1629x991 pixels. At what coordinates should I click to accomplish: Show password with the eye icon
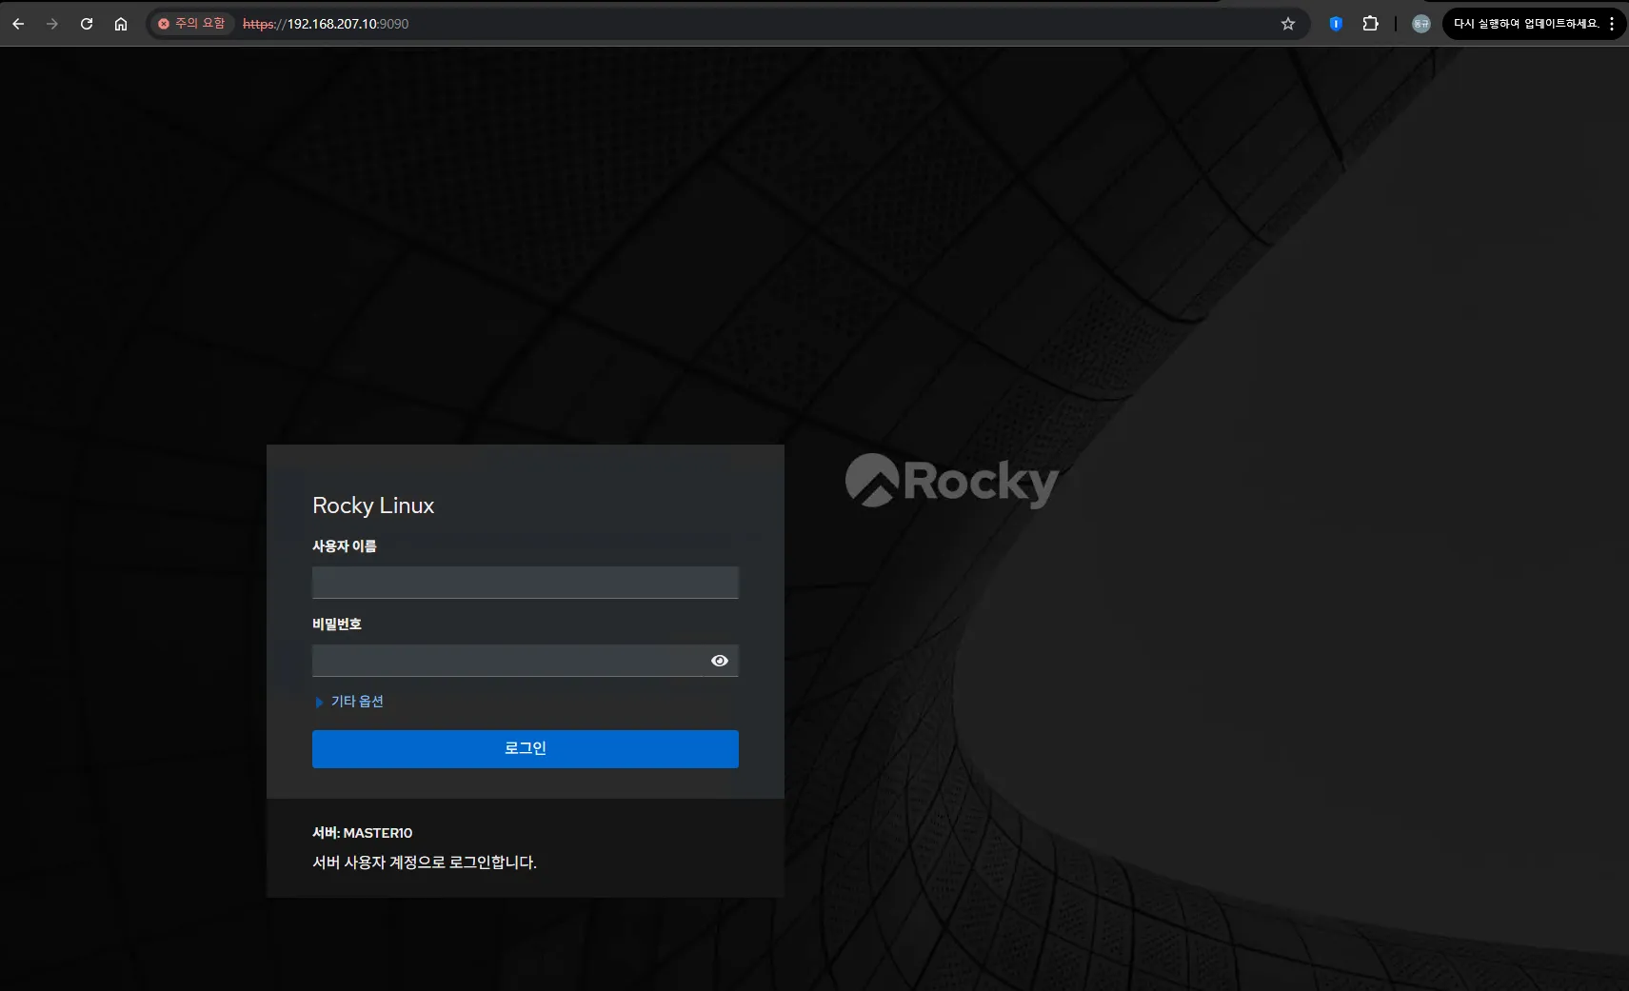coord(720,661)
